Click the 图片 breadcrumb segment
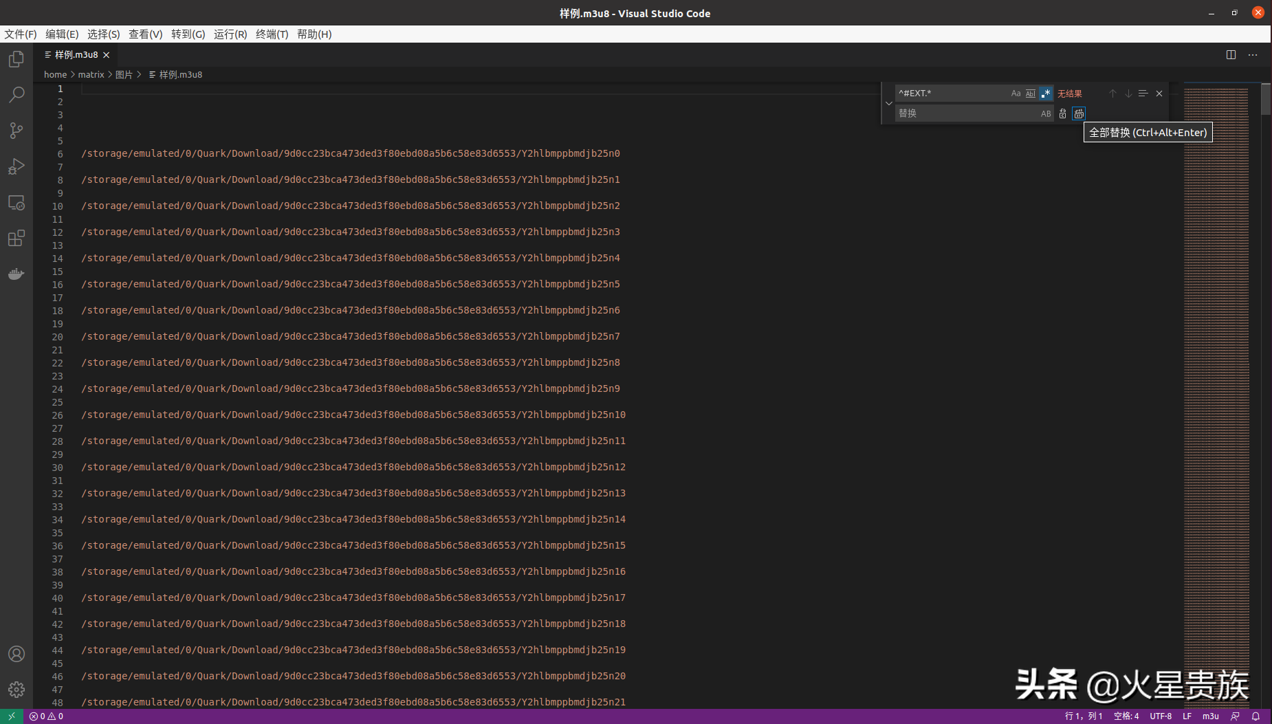1272x724 pixels. [124, 74]
